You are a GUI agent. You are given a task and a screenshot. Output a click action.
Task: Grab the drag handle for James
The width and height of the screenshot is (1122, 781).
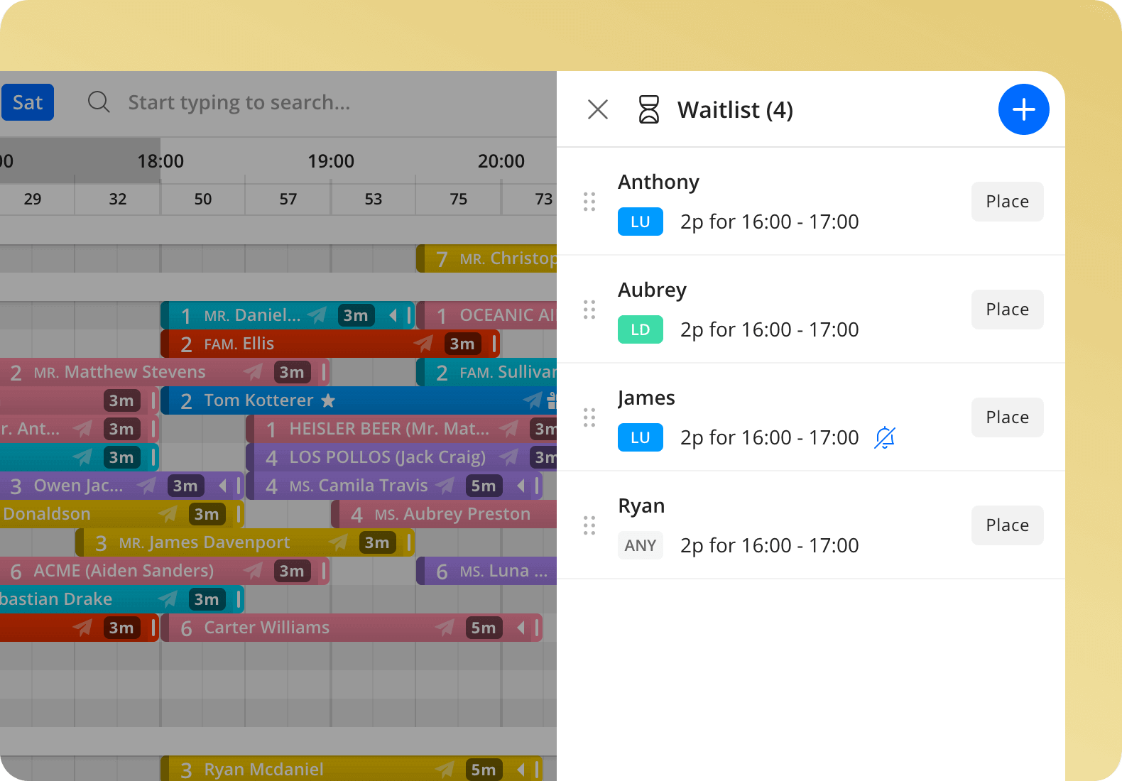(589, 417)
